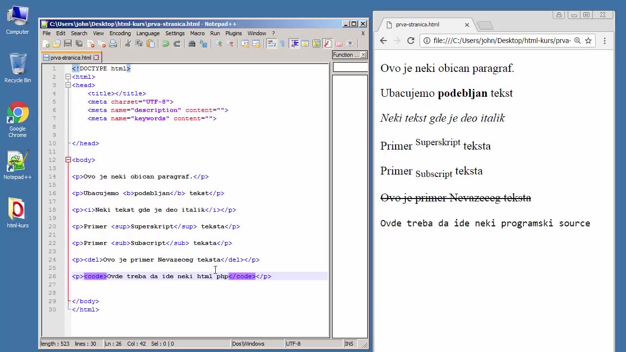Open the Language menu
The width and height of the screenshot is (626, 352).
pos(148,33)
